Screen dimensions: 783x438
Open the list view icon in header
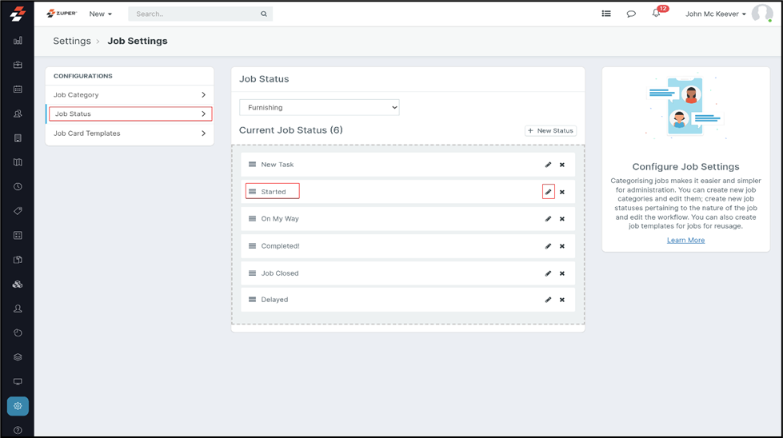pyautogui.click(x=606, y=14)
